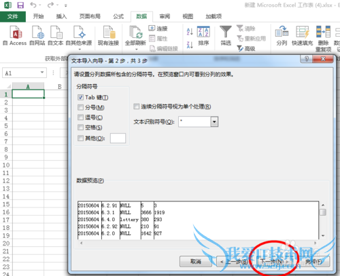
Task: Click the 编辑链接 edit links command
Action: 164,48
